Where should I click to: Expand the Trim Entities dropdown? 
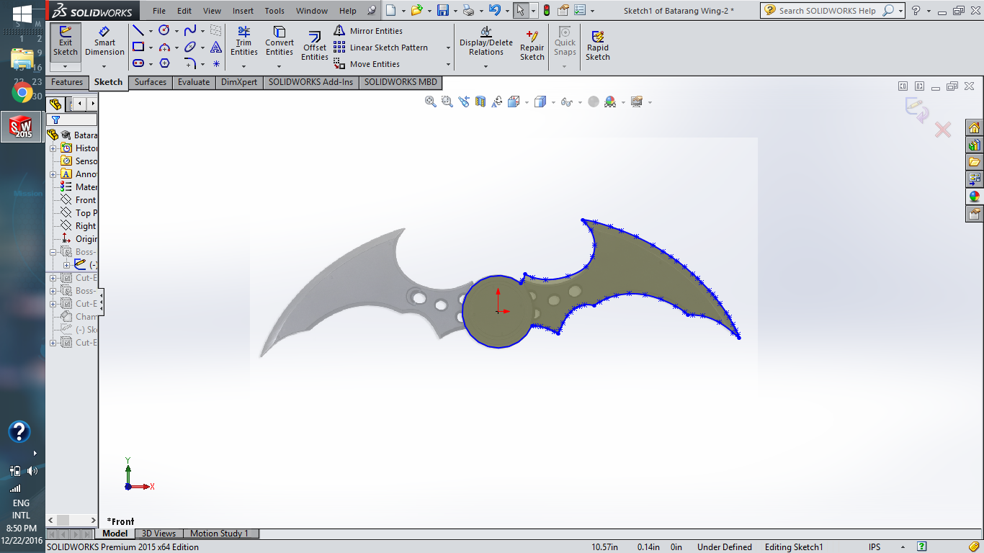244,66
